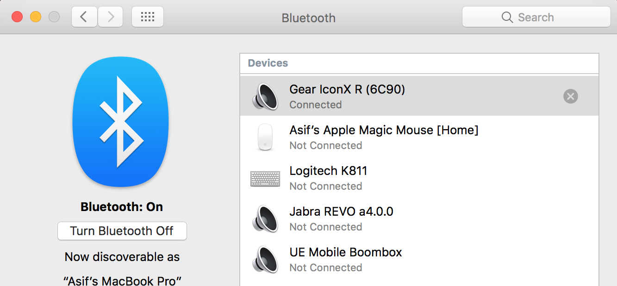Image resolution: width=617 pixels, height=286 pixels.
Task: Select the Gear IconX R (6C90) device
Action: [x=347, y=89]
